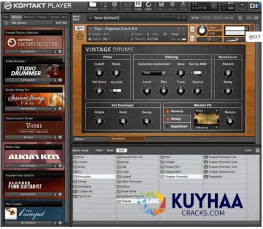Switch to the Files browser tab
Viewport: 263px width, 229px height.
(6, 17)
